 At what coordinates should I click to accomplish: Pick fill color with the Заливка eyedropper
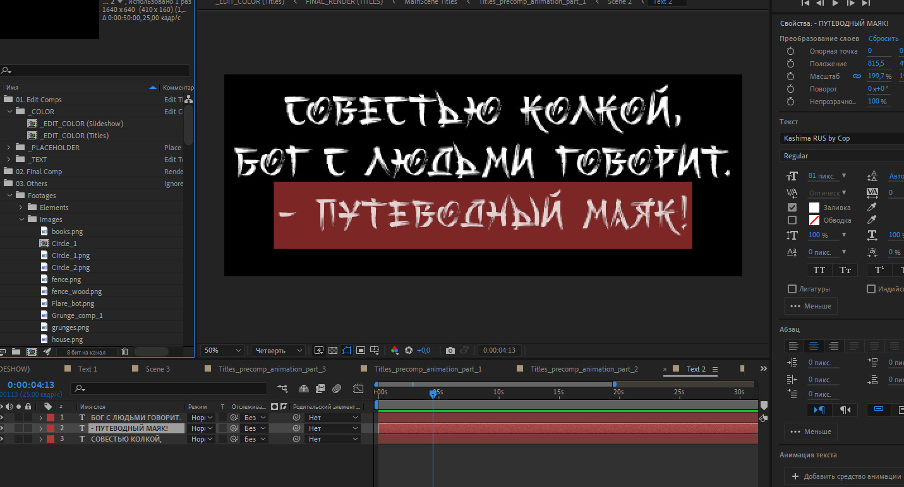(x=872, y=207)
